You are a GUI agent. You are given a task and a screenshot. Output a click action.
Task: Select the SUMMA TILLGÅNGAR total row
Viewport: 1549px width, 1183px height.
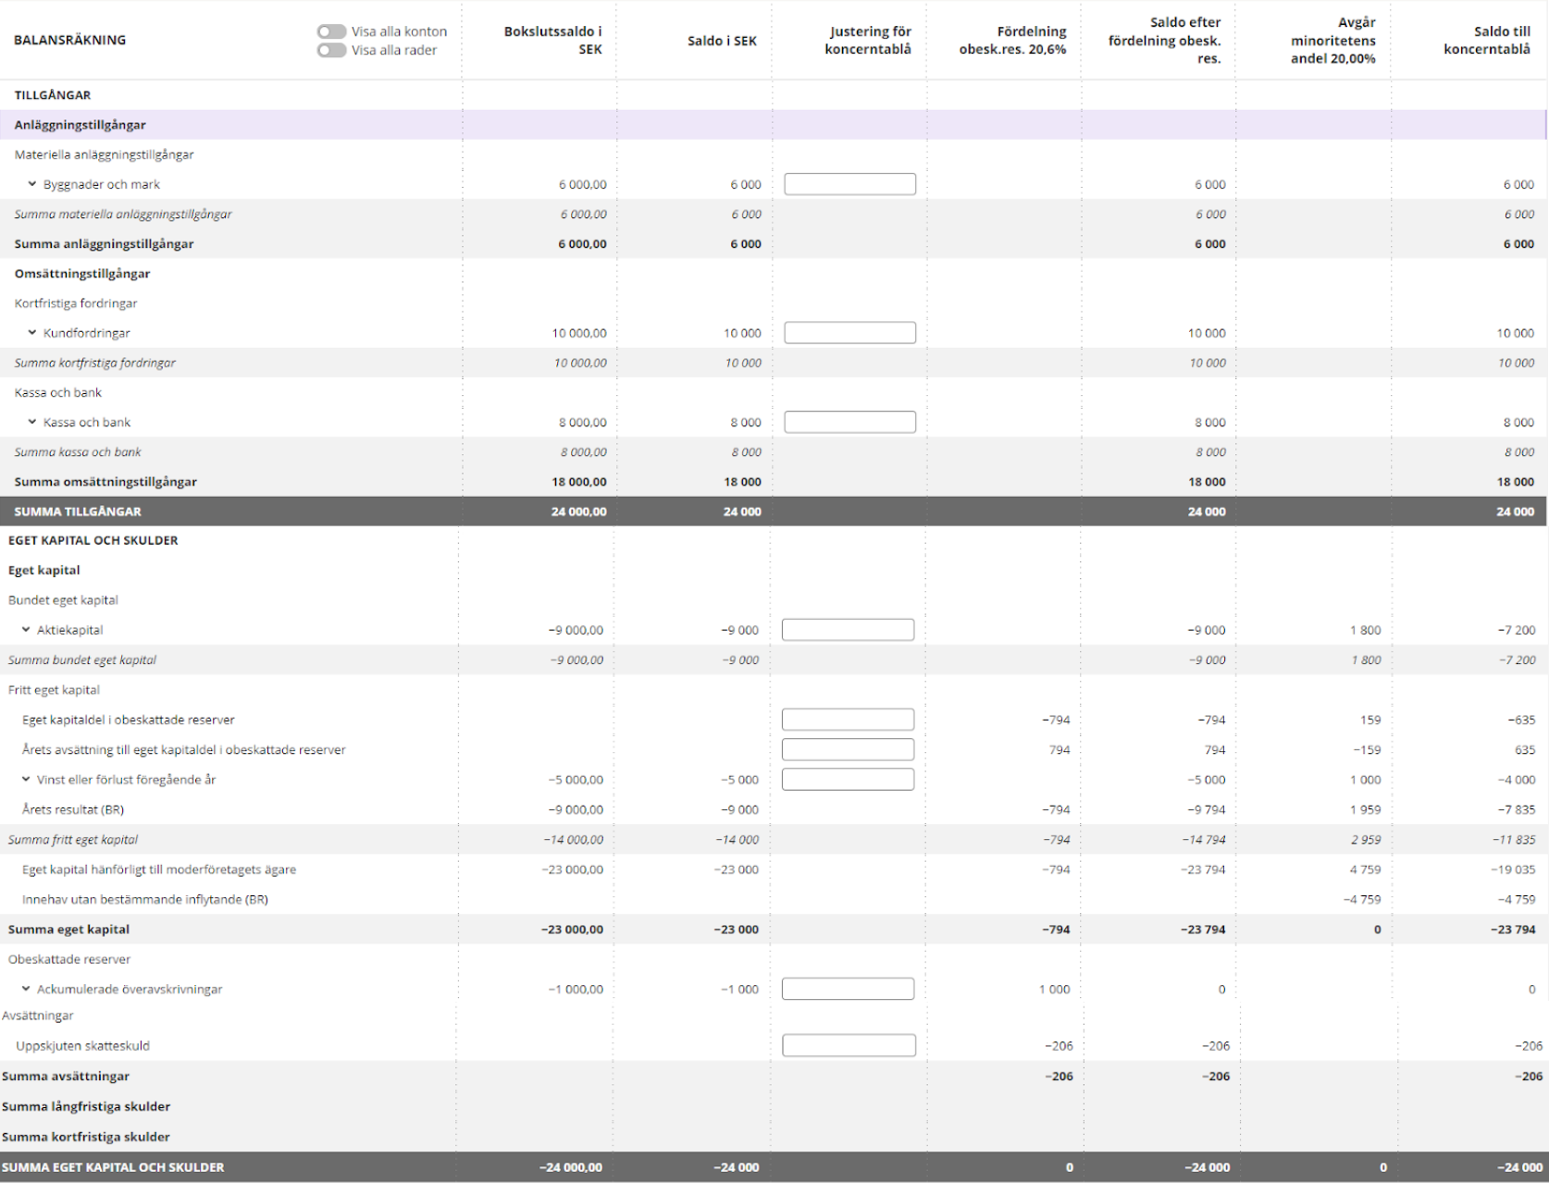click(x=78, y=511)
